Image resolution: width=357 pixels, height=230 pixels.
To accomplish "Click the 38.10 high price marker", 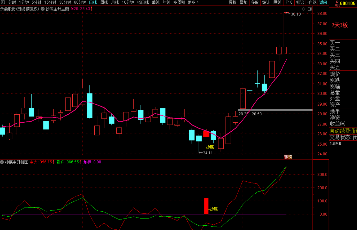I will (295, 14).
